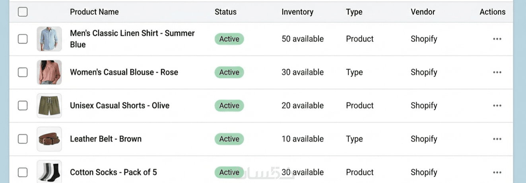Click the Leather Belt product thumbnail
The height and width of the screenshot is (183, 526).
(x=49, y=139)
